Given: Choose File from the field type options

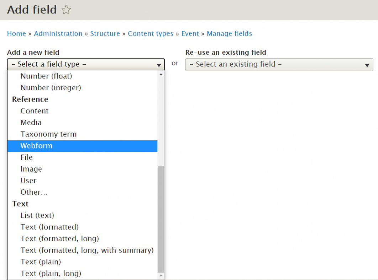Looking at the screenshot, I should click(x=26, y=157).
